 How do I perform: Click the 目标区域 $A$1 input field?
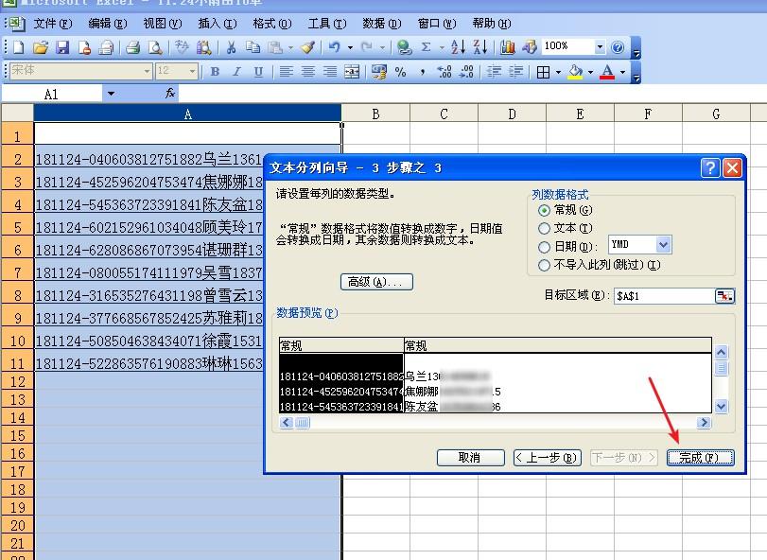[x=664, y=296]
